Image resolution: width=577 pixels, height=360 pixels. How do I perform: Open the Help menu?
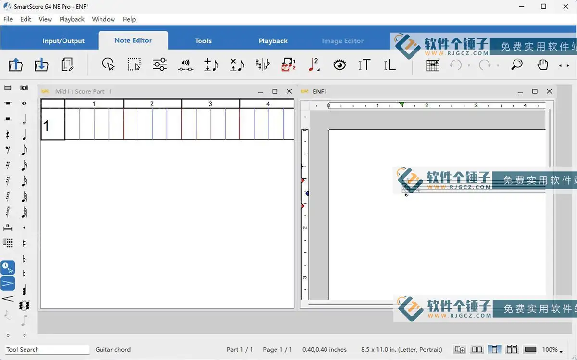129,19
